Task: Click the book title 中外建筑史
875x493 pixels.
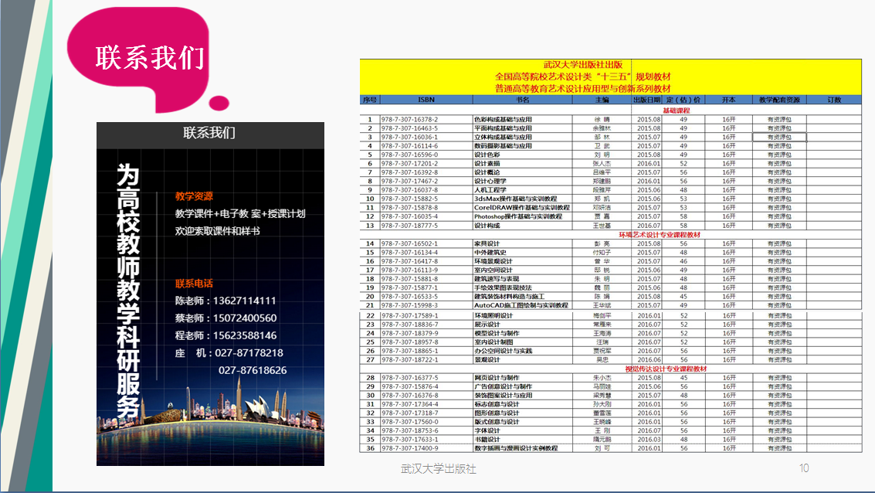Action: 490,253
